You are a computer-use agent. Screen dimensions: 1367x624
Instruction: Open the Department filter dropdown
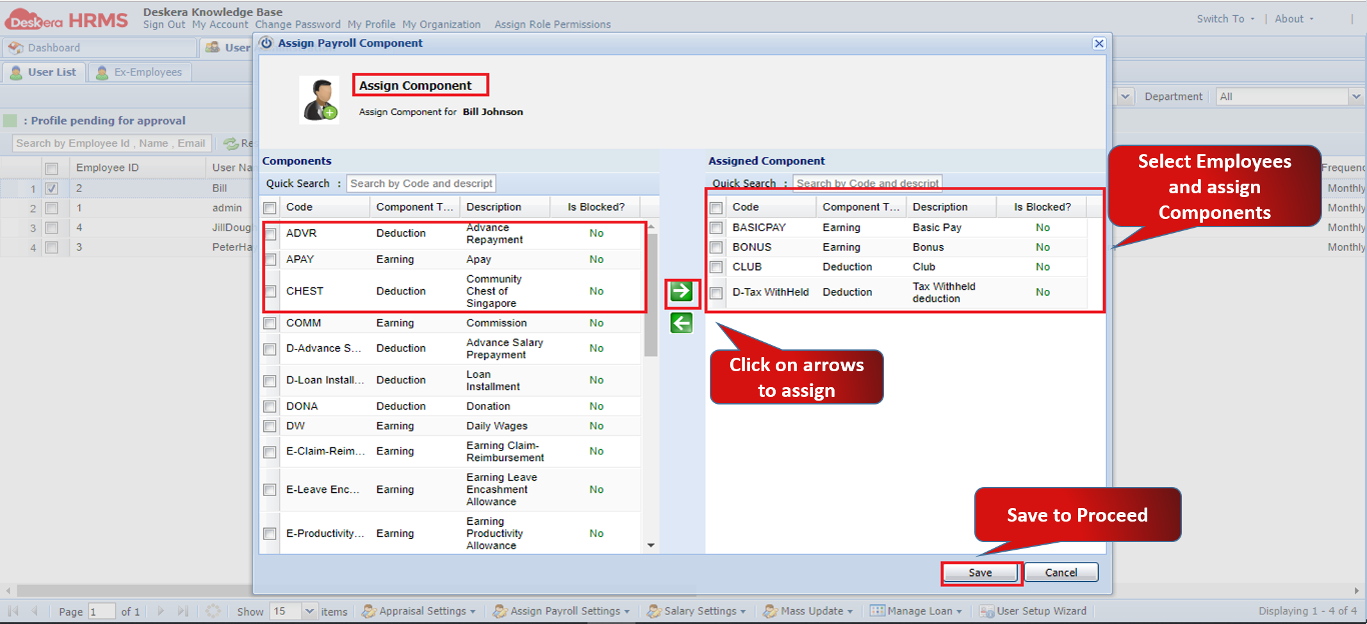tap(1356, 96)
